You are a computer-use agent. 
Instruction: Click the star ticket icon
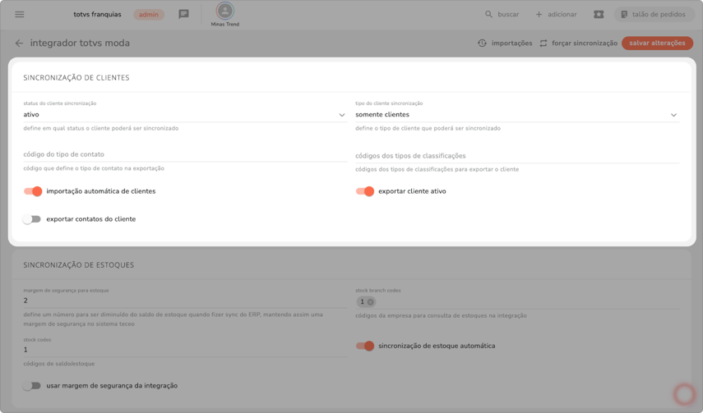(x=599, y=14)
